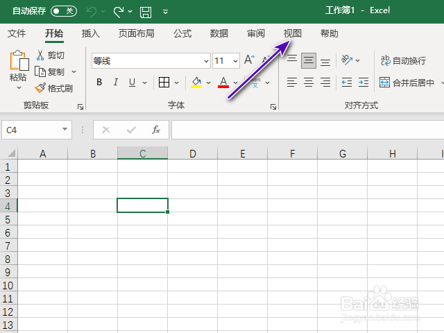This screenshot has height=333, width=444.
Task: Open the Redo history dropdown arrow
Action: (130, 12)
